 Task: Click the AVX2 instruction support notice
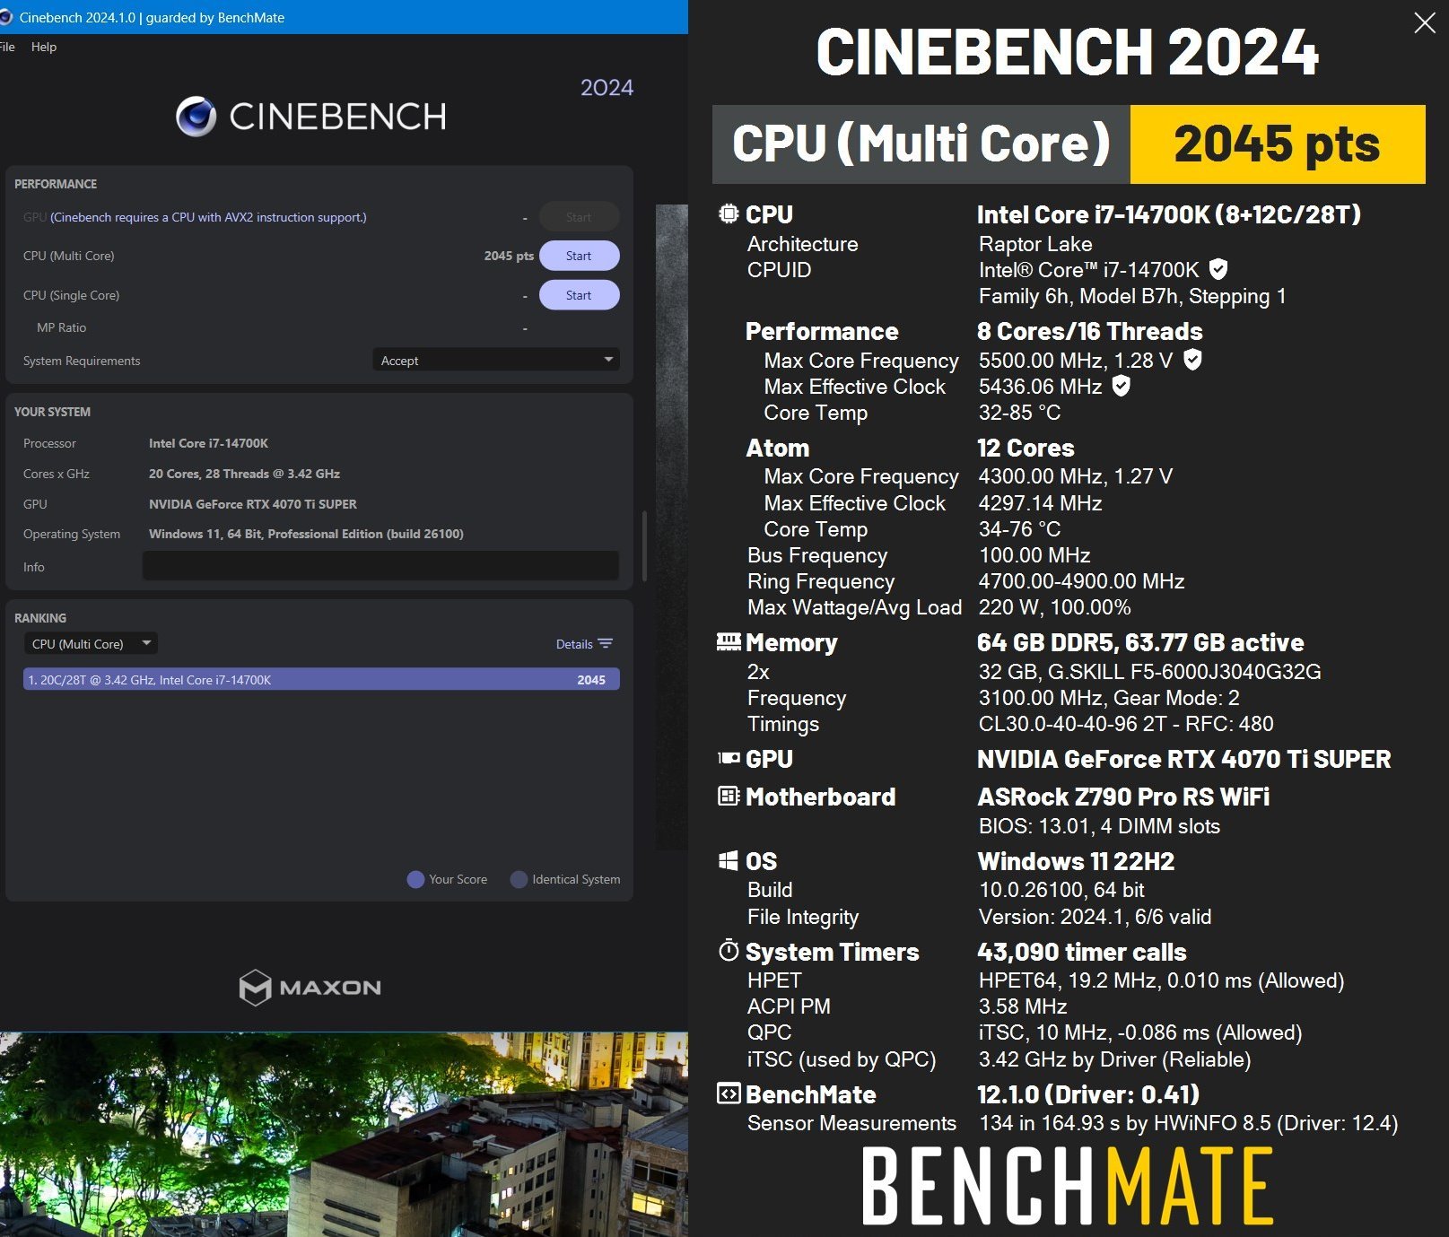tap(208, 217)
